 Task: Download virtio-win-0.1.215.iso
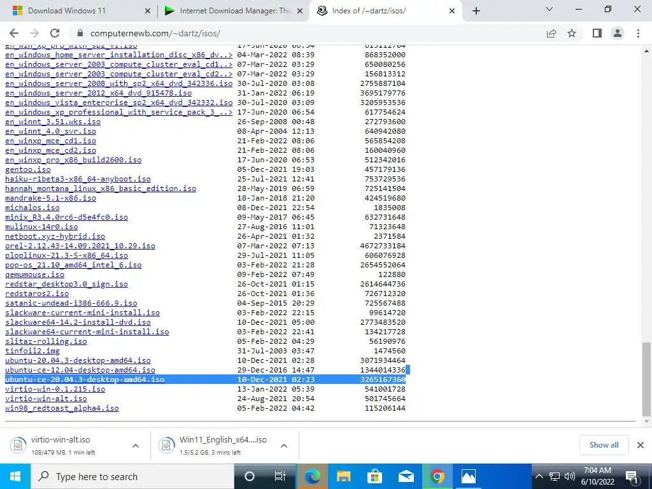point(55,390)
